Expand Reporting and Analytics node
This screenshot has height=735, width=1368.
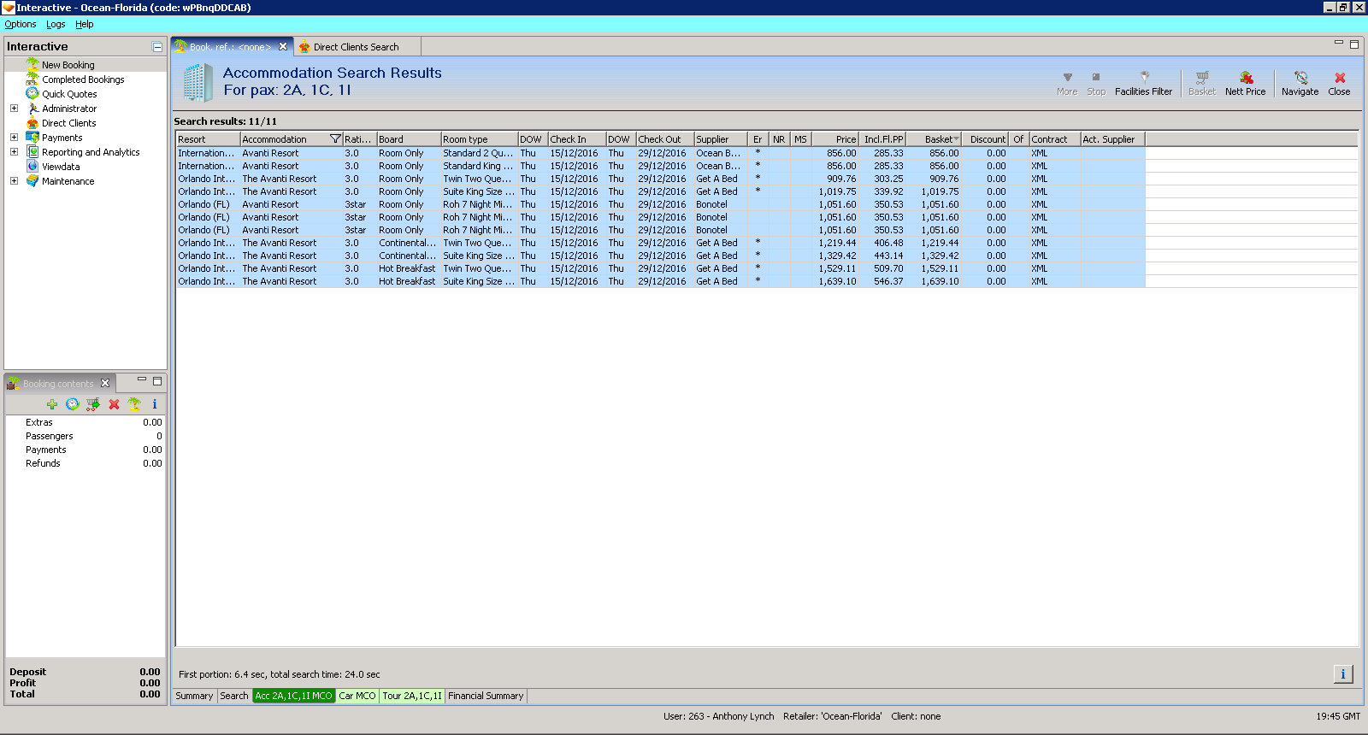(14, 151)
